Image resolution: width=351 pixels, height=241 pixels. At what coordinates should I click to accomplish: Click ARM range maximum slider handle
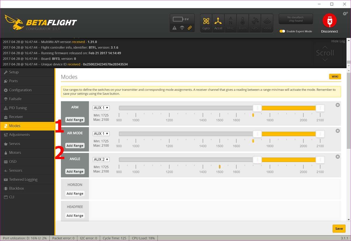[320, 108]
